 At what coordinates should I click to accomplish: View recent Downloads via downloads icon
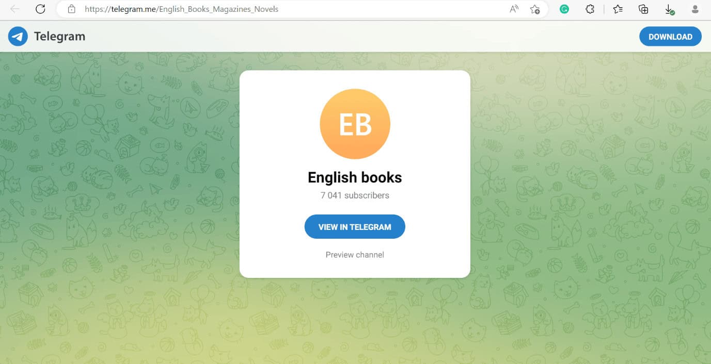(x=669, y=9)
